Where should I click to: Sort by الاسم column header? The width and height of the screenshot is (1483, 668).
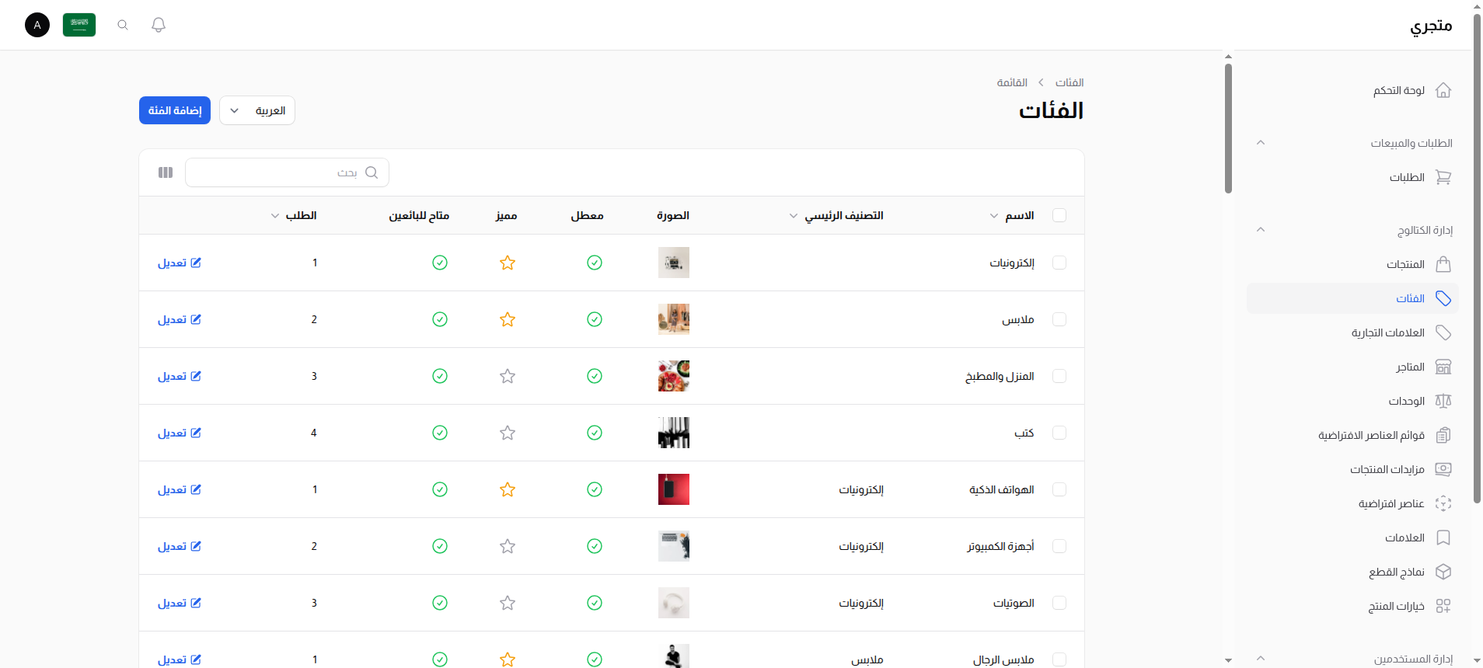[1012, 215]
